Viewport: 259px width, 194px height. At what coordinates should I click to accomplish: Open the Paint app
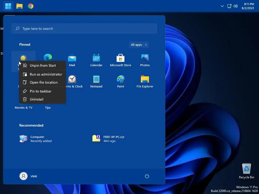click(121, 82)
